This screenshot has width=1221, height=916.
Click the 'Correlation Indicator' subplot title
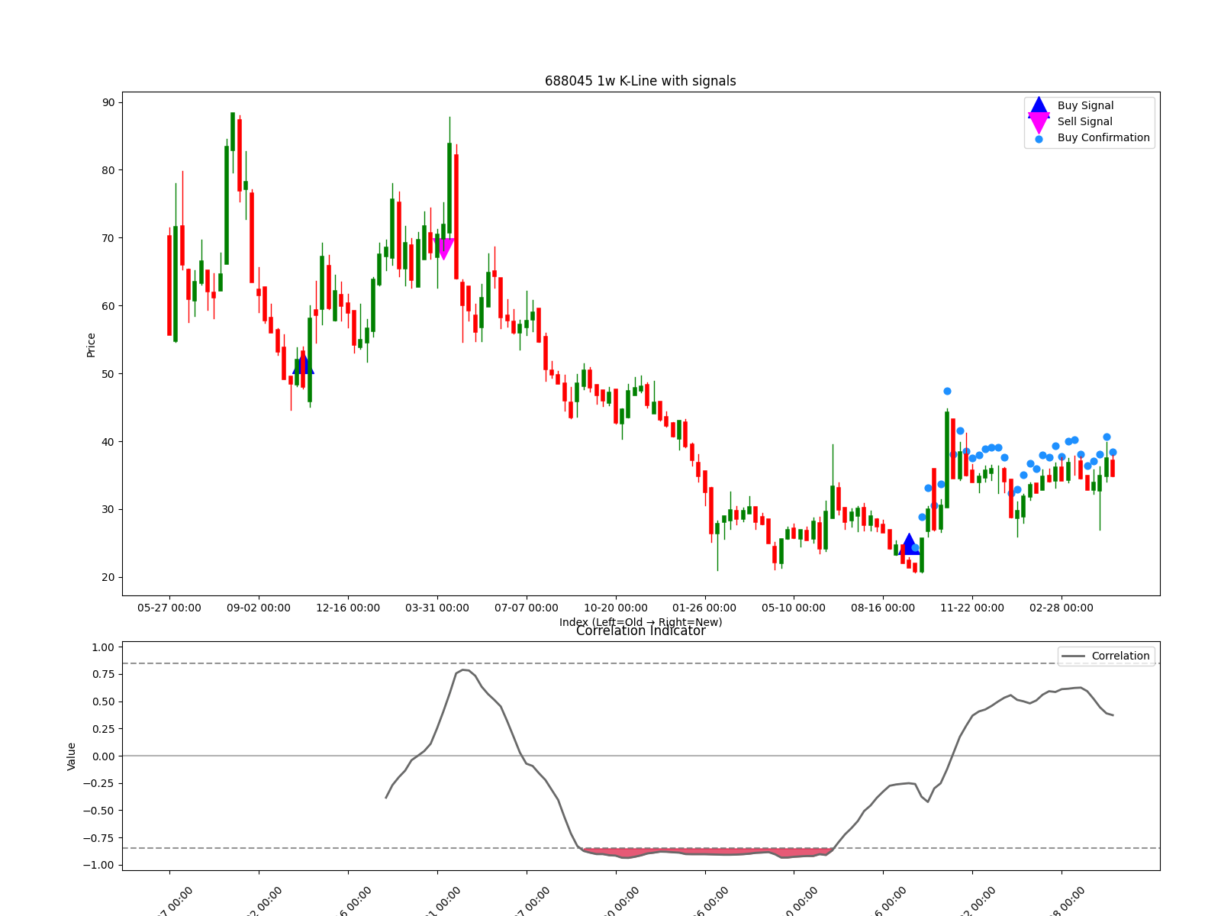(640, 631)
